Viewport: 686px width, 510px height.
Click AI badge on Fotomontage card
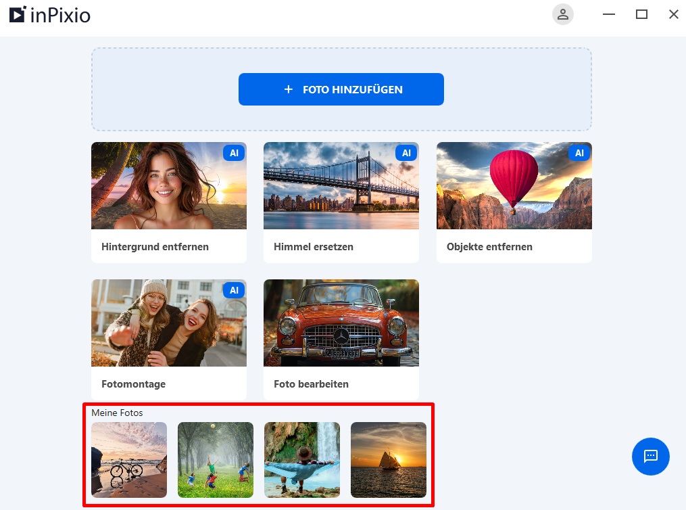tap(234, 290)
